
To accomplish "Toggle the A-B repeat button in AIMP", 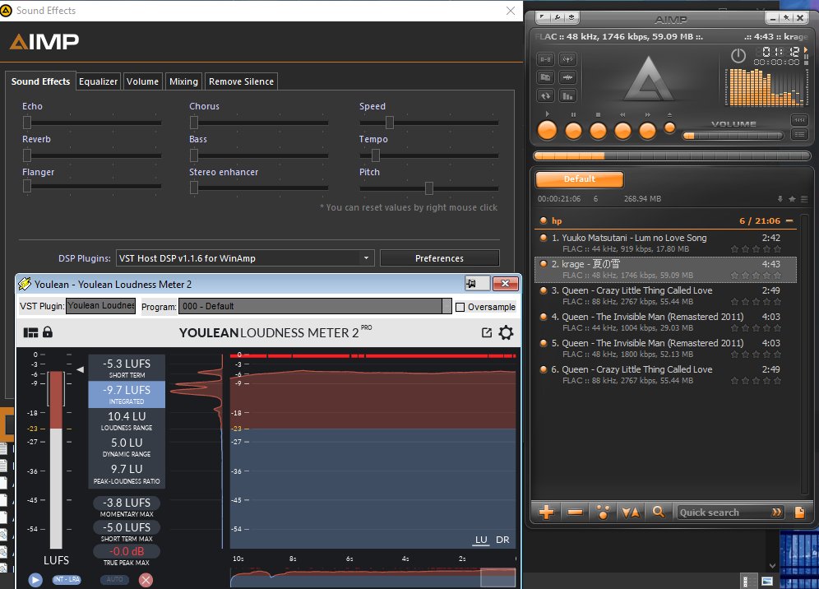I will point(545,59).
